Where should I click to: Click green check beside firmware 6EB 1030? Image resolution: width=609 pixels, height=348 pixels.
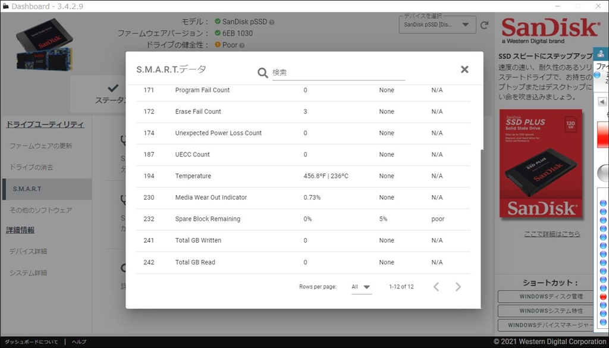[218, 33]
